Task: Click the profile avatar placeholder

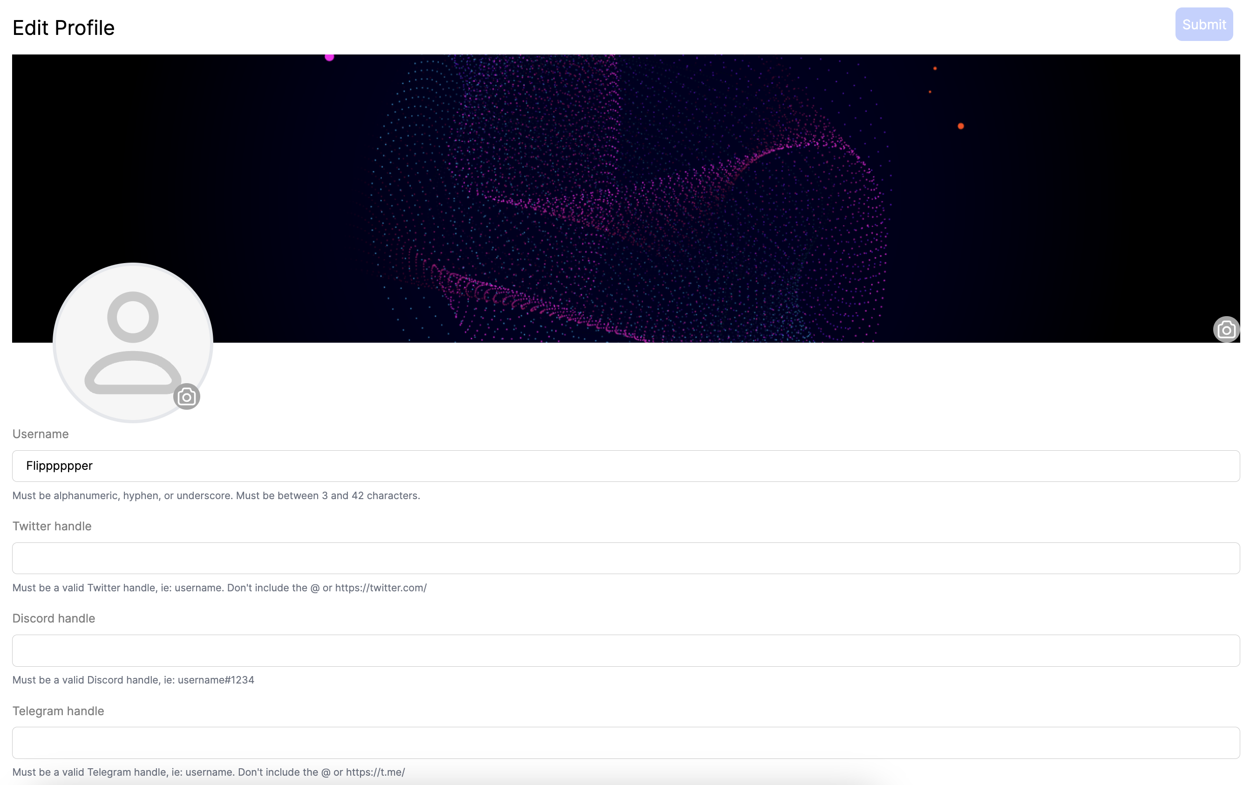Action: (x=133, y=343)
